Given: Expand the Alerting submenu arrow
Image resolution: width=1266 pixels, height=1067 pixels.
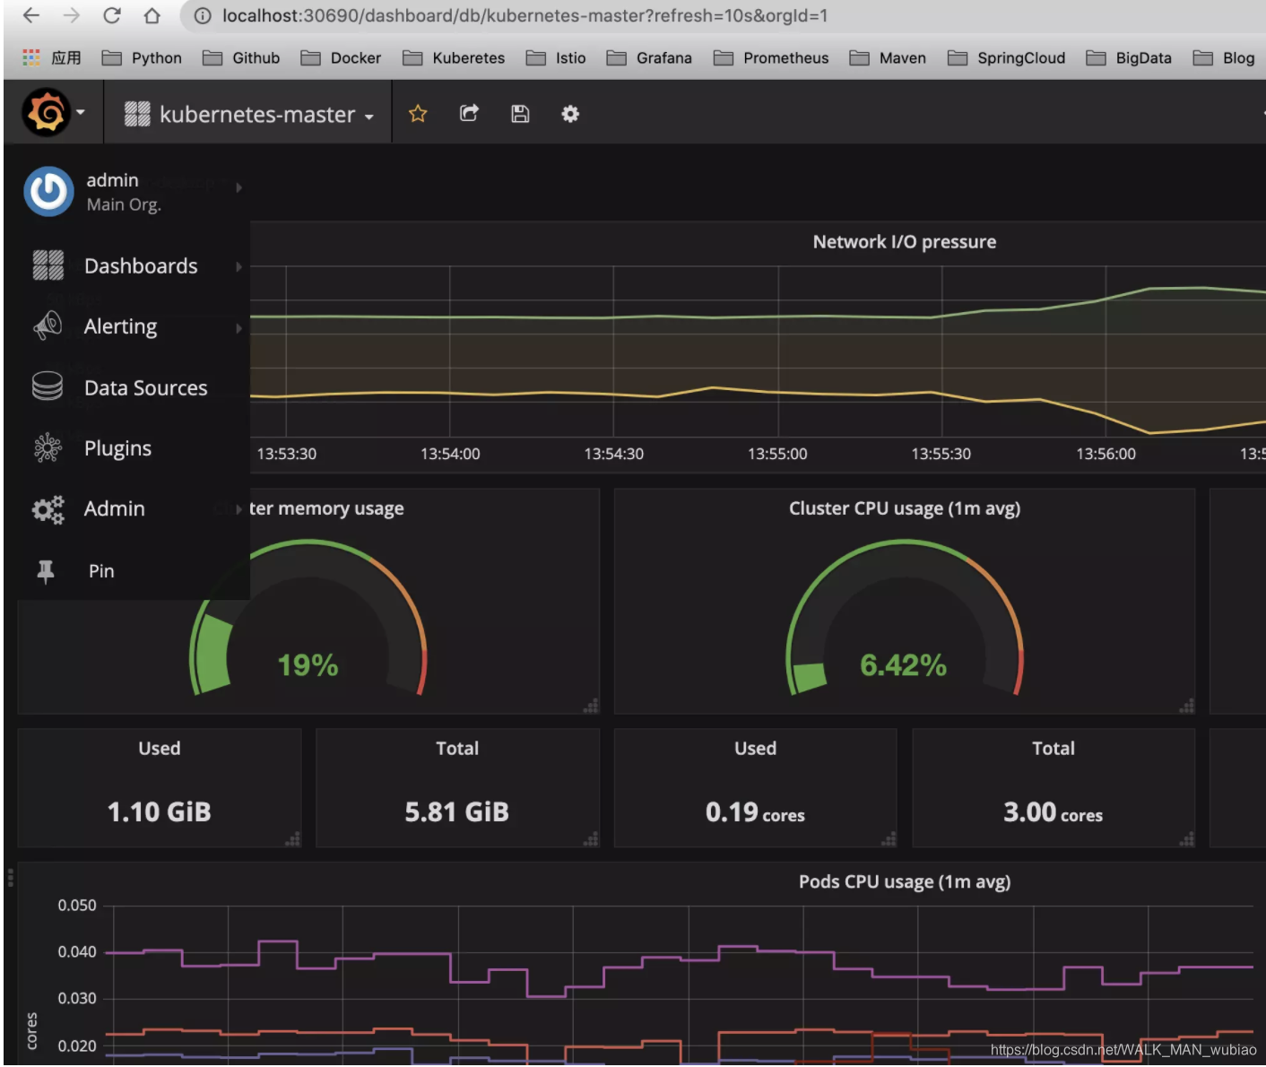Looking at the screenshot, I should pos(239,328).
